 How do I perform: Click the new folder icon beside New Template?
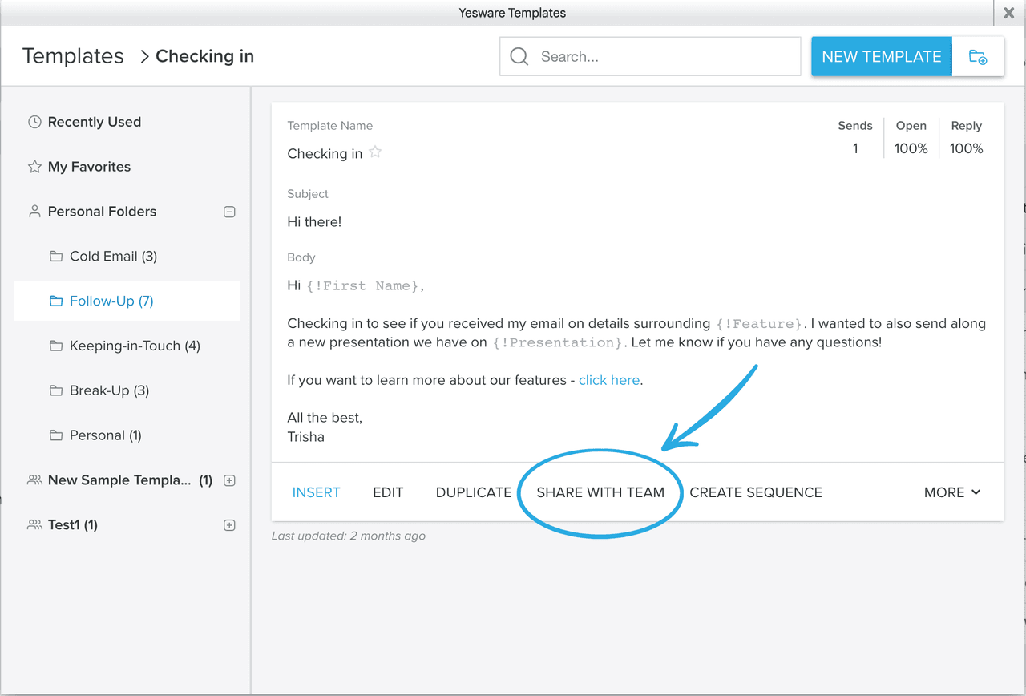pyautogui.click(x=978, y=56)
